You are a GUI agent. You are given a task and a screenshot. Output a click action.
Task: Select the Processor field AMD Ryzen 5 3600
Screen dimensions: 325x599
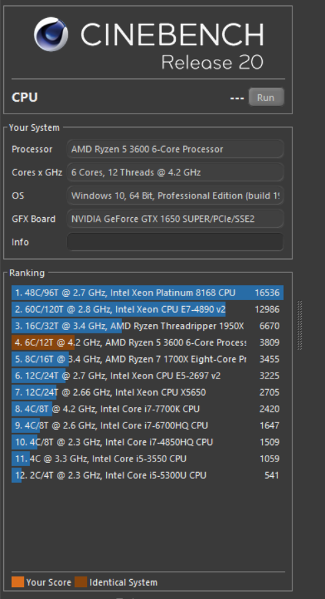point(175,149)
